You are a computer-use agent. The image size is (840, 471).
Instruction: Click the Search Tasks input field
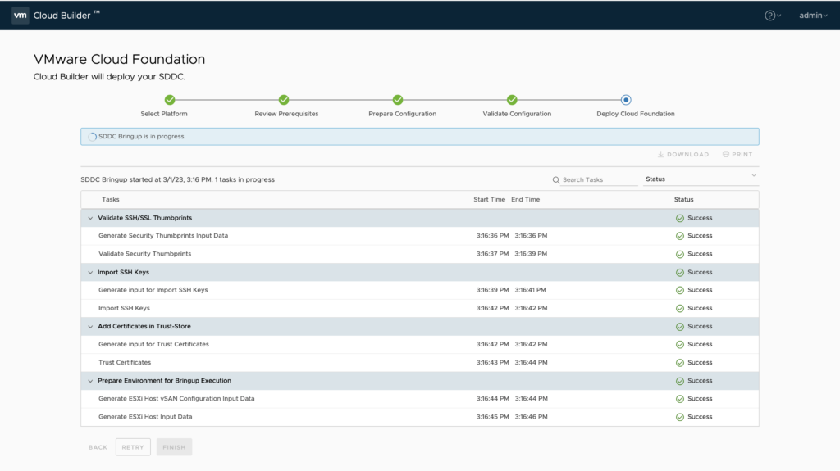tap(599, 179)
